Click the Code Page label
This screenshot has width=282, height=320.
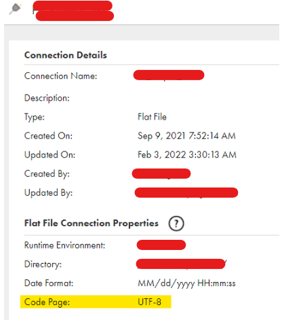(47, 302)
